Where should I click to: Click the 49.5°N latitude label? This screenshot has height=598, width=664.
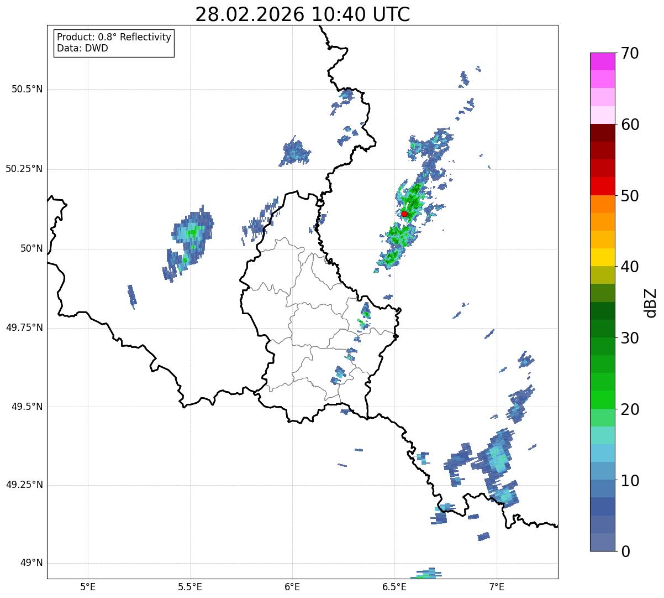click(27, 407)
